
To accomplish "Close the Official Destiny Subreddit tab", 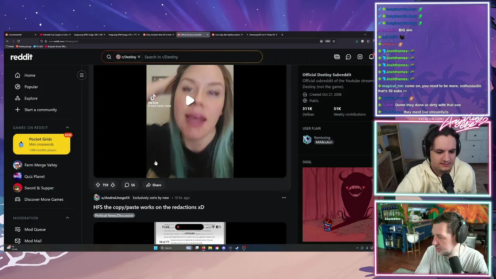I will (x=207, y=34).
